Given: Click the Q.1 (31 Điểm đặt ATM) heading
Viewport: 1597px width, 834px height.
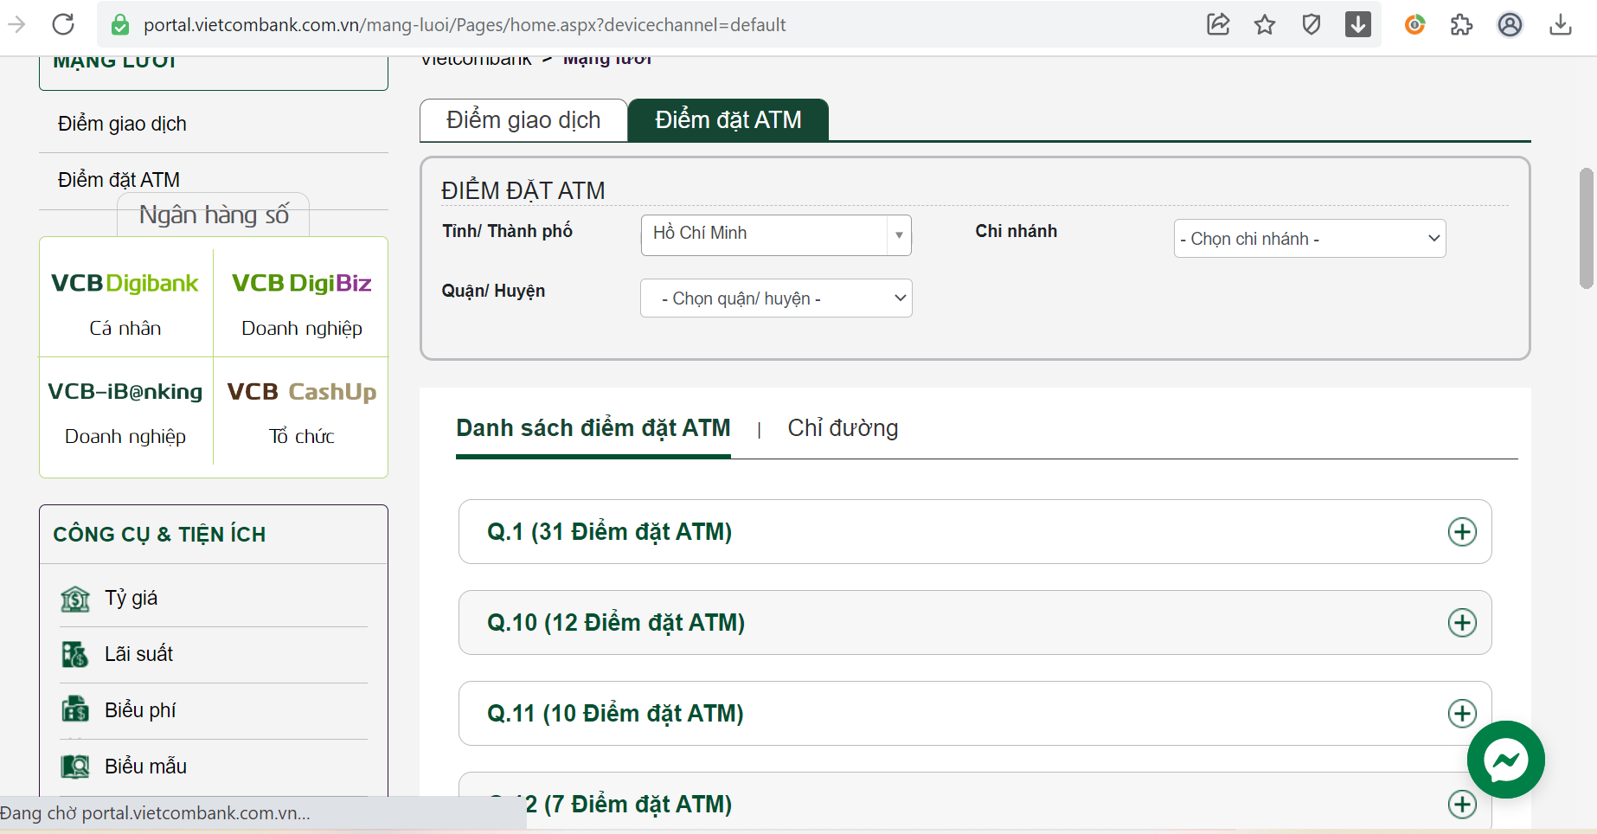Looking at the screenshot, I should pos(610,532).
